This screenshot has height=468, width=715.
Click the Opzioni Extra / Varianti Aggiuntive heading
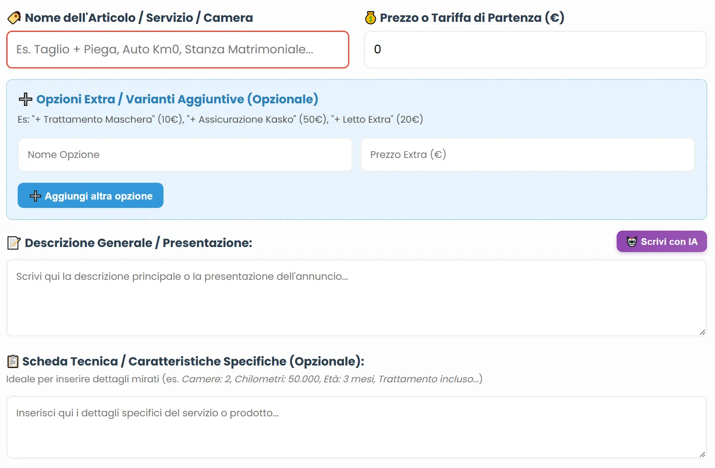pyautogui.click(x=177, y=99)
